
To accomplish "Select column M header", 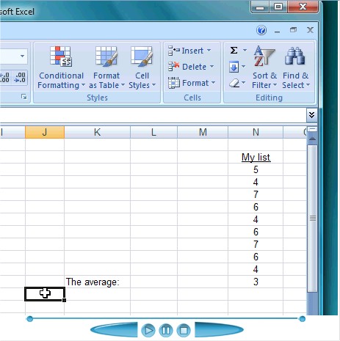I will pos(203,132).
